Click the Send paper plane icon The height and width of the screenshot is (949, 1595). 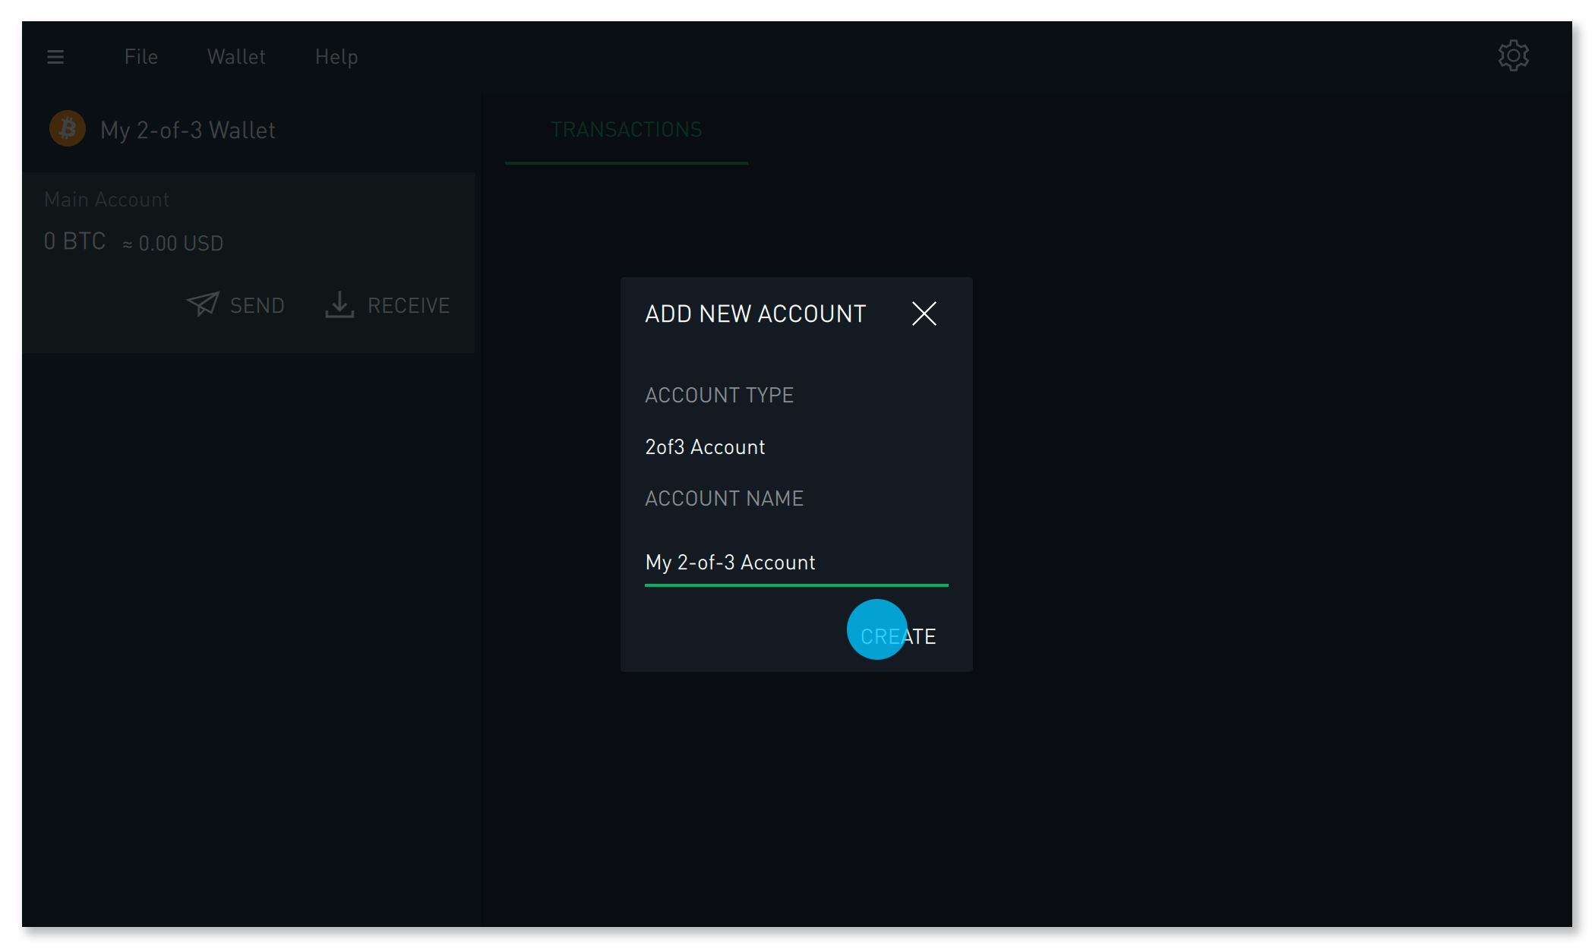coord(203,304)
